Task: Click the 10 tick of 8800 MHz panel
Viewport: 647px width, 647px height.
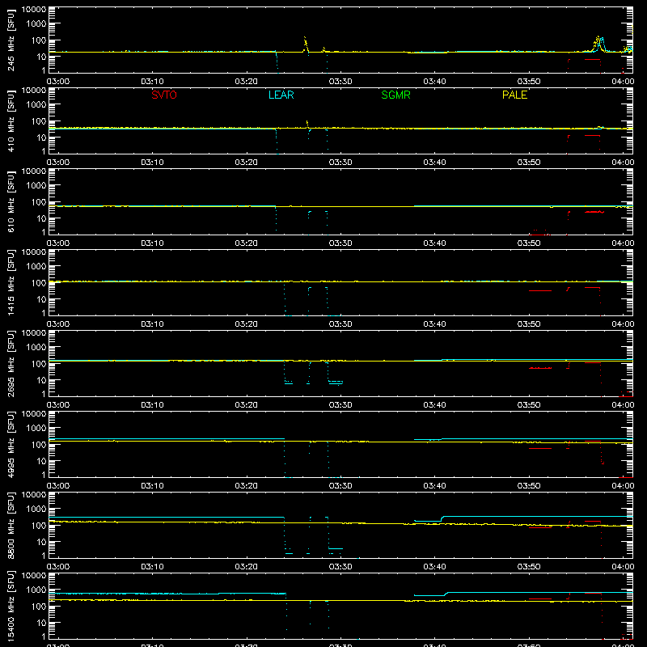Action: pyautogui.click(x=41, y=542)
